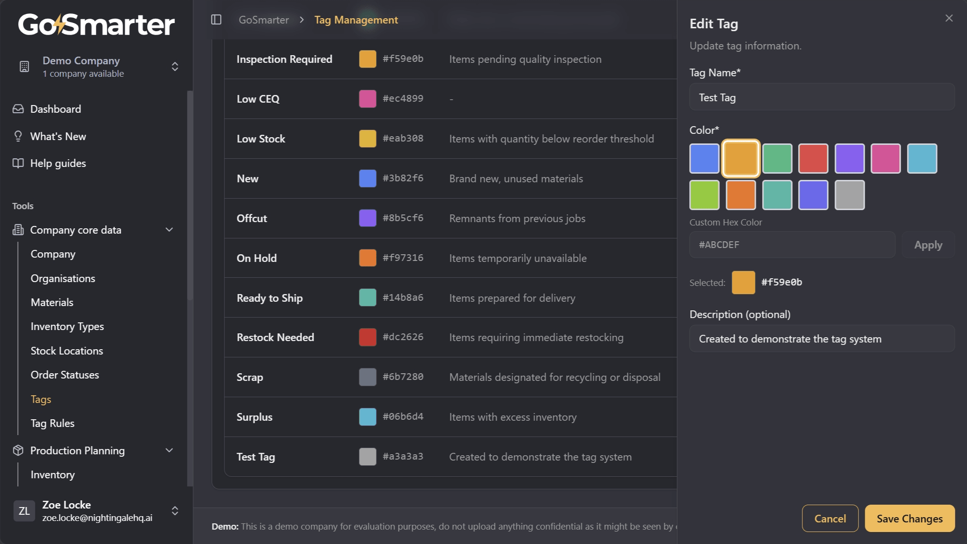Save changes to the Test Tag
This screenshot has height=544, width=967.
click(909, 519)
